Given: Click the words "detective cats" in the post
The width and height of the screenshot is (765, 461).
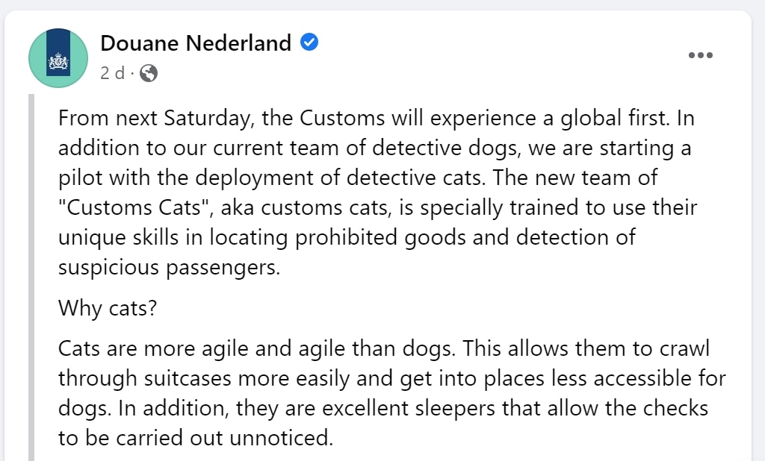Looking at the screenshot, I should (x=416, y=178).
